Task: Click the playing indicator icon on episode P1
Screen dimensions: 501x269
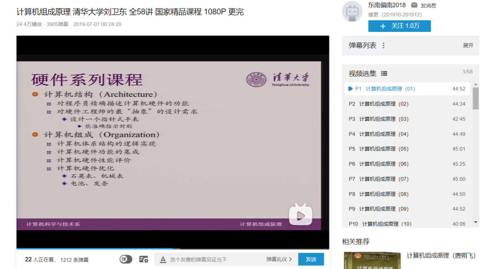Action: point(350,88)
